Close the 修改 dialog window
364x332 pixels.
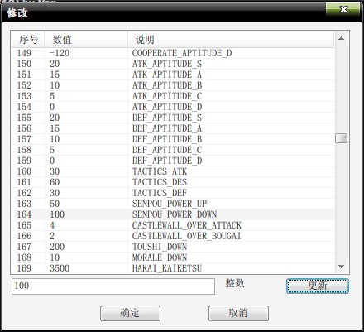click(343, 10)
